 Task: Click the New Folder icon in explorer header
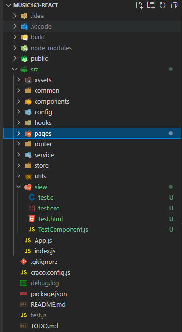[x=151, y=5]
